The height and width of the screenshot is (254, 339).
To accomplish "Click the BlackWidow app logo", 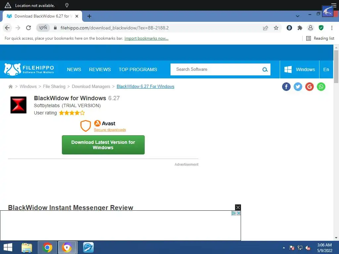I will pos(19,105).
